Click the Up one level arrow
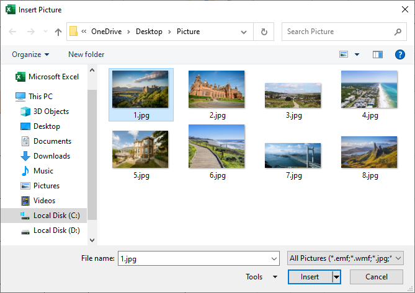 [58, 32]
